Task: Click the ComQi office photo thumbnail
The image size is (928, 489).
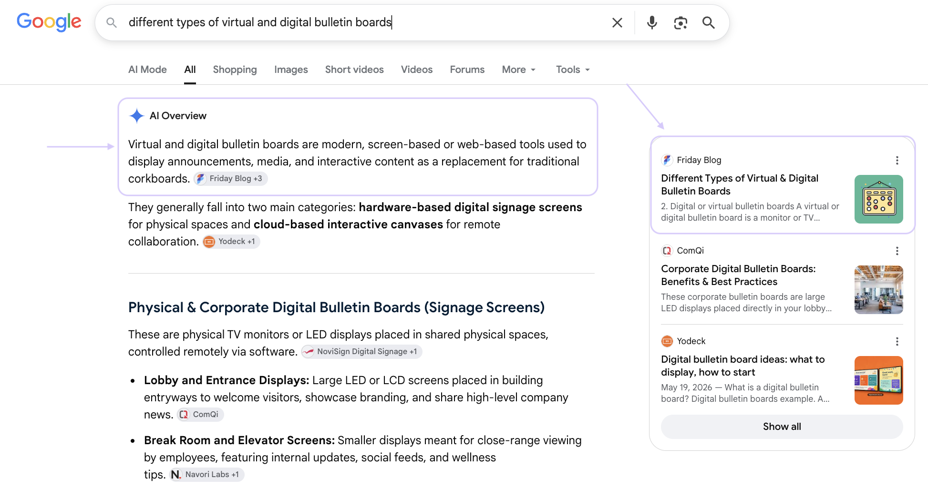Action: (878, 290)
